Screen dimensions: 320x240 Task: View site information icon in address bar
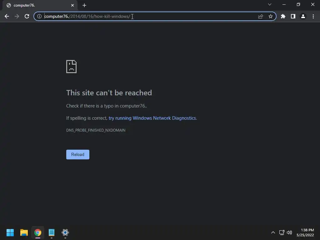tap(39, 16)
